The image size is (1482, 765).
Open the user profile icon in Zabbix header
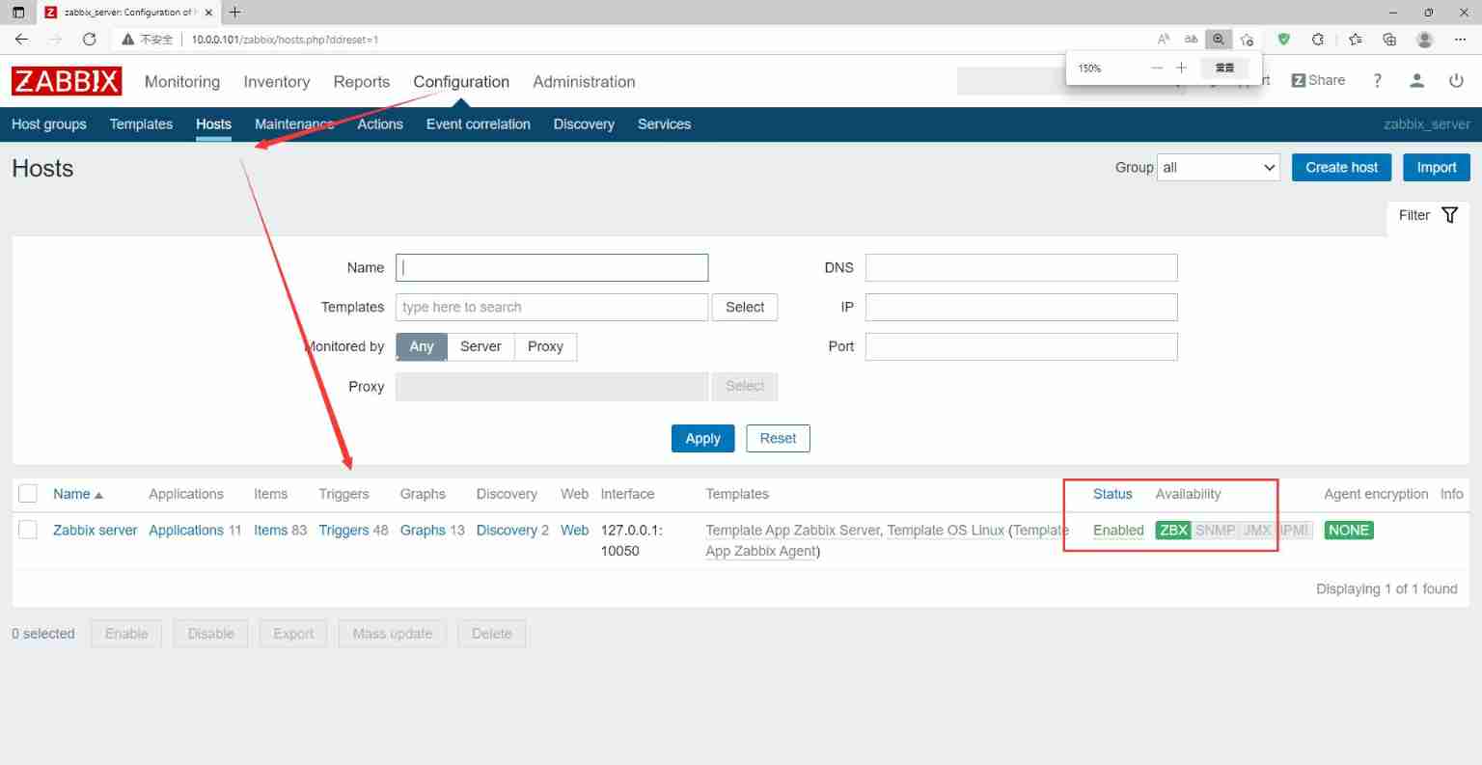click(x=1416, y=81)
